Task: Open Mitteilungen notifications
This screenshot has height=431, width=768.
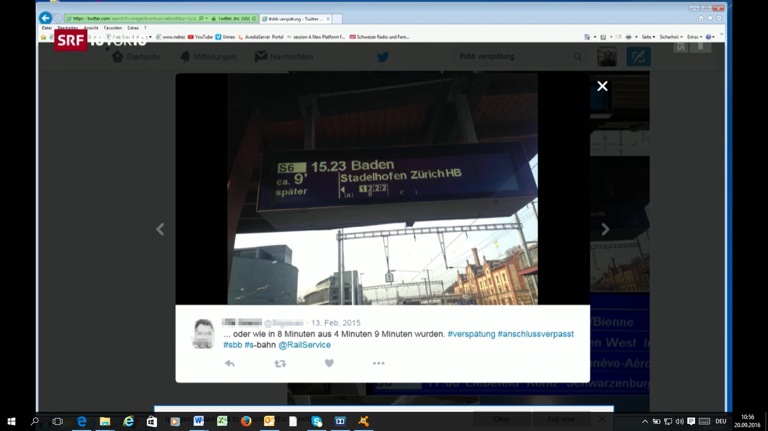Action: point(208,57)
